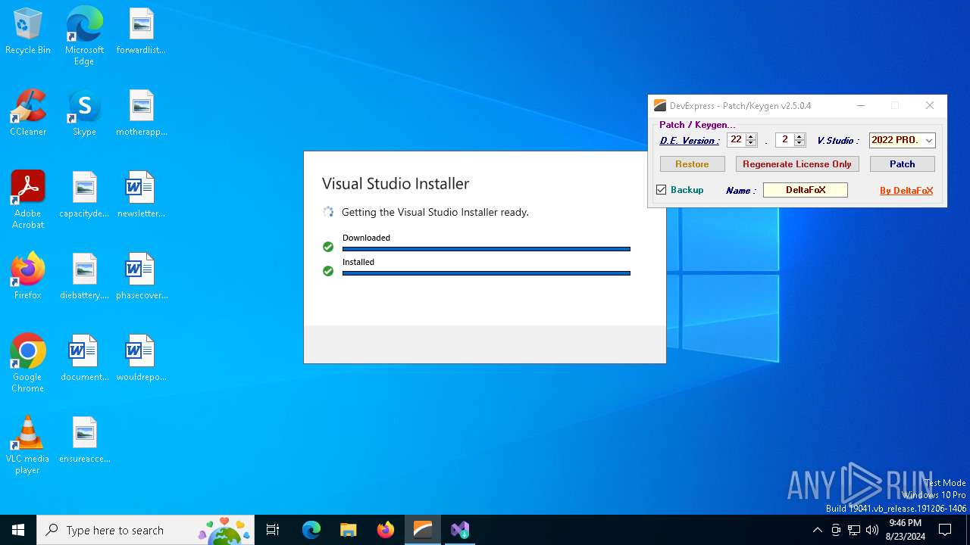Open the notification center icon
970x545 pixels.
tap(945, 530)
